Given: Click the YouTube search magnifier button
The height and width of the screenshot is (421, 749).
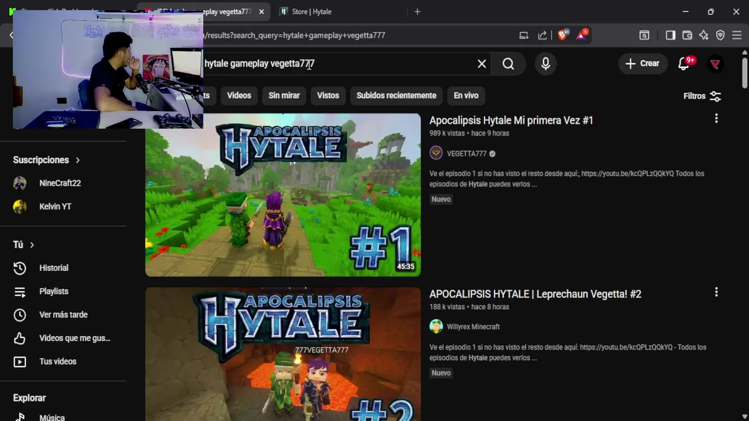Looking at the screenshot, I should tap(508, 64).
